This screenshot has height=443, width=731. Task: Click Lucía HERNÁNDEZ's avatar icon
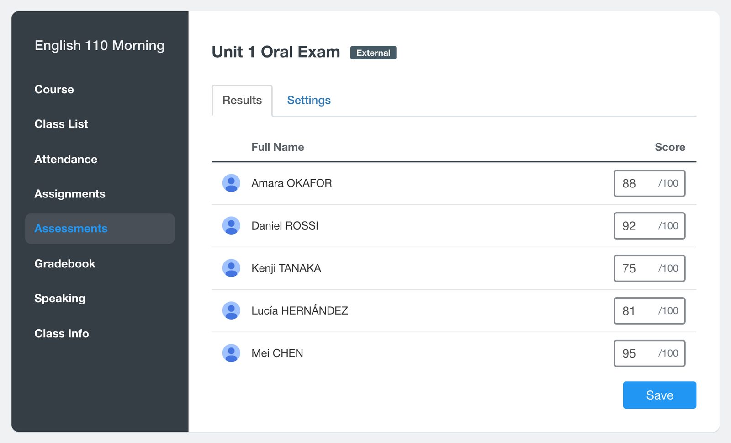[x=231, y=310]
